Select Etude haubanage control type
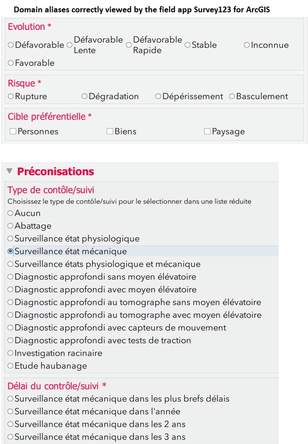 tap(10, 366)
